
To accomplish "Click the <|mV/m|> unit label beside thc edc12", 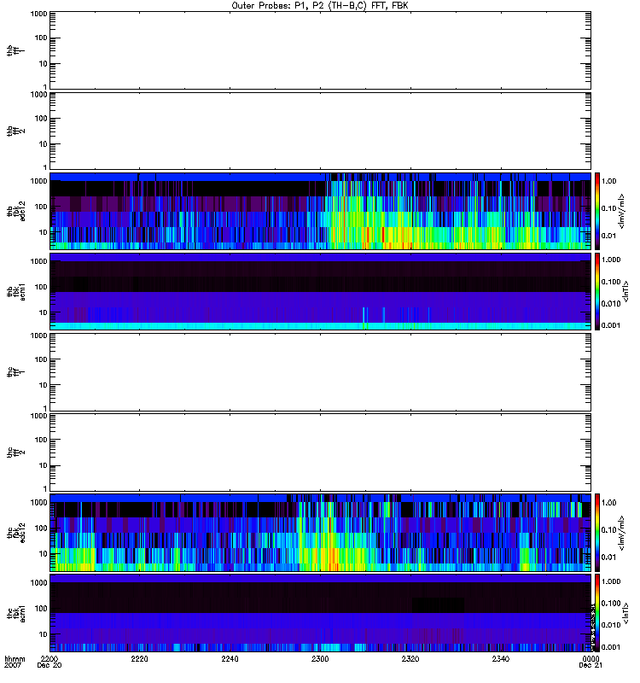I will pos(622,532).
